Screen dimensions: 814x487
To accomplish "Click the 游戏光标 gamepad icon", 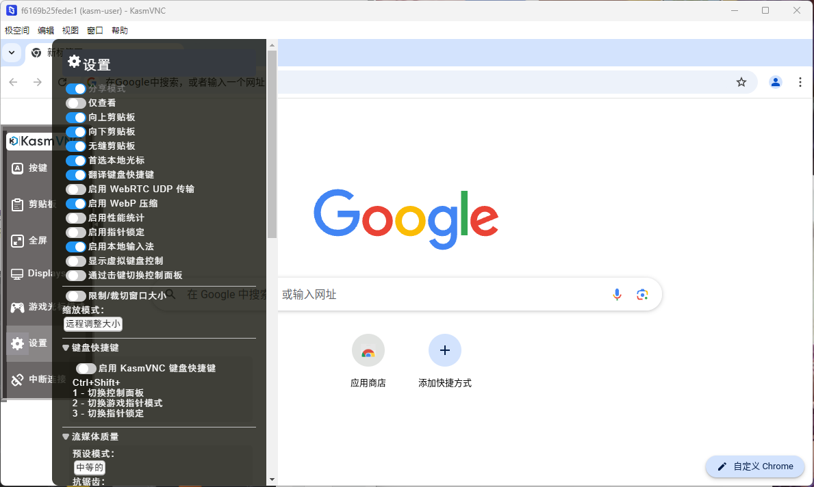I will click(x=17, y=307).
